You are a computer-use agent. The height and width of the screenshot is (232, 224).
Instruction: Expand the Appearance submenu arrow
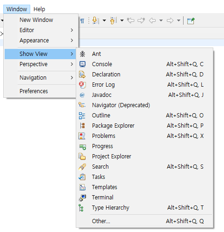tap(72, 41)
